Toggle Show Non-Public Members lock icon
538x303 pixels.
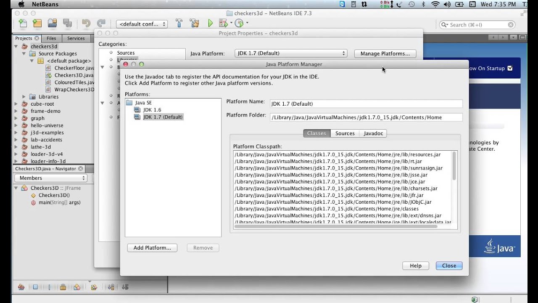tap(63, 287)
